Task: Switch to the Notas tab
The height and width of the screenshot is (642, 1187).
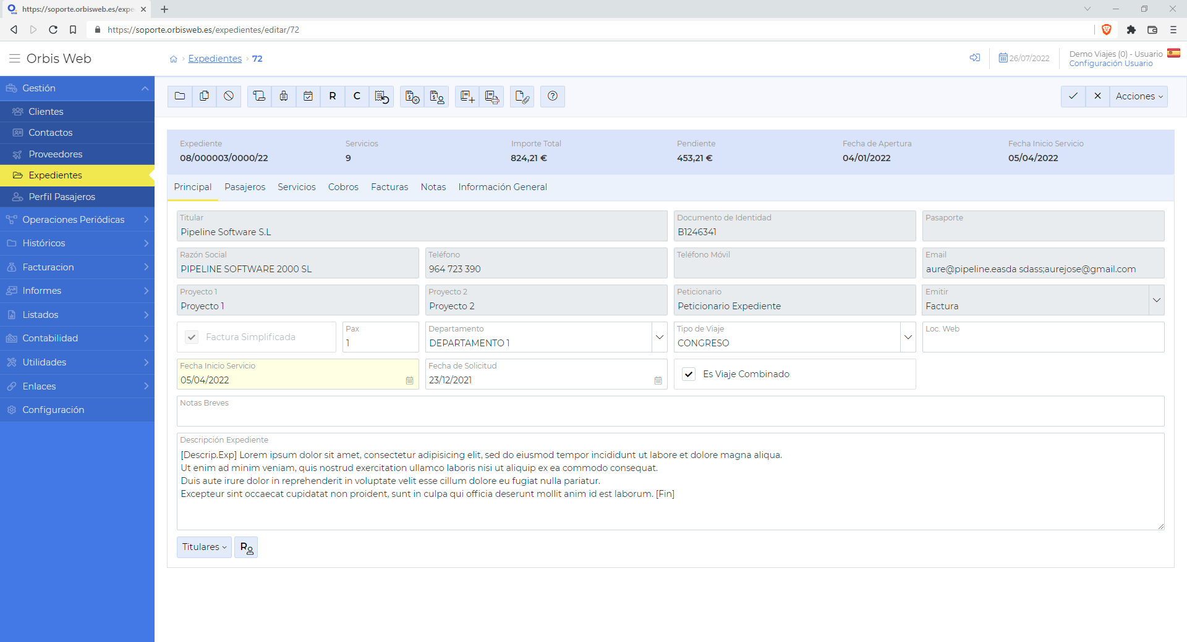Action: tap(433, 187)
